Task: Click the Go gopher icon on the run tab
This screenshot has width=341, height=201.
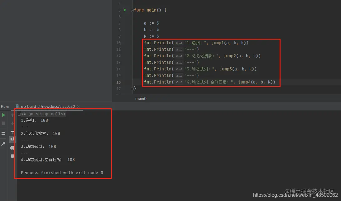Action: tap(17, 106)
